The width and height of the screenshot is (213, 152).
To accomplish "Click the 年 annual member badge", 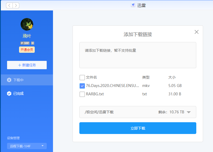I will (33, 43).
